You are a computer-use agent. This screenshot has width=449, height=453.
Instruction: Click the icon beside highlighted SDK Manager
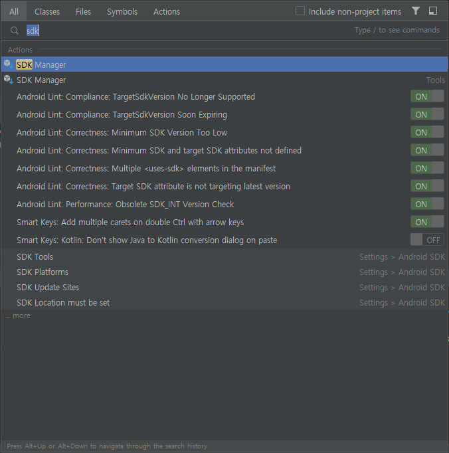pyautogui.click(x=8, y=64)
